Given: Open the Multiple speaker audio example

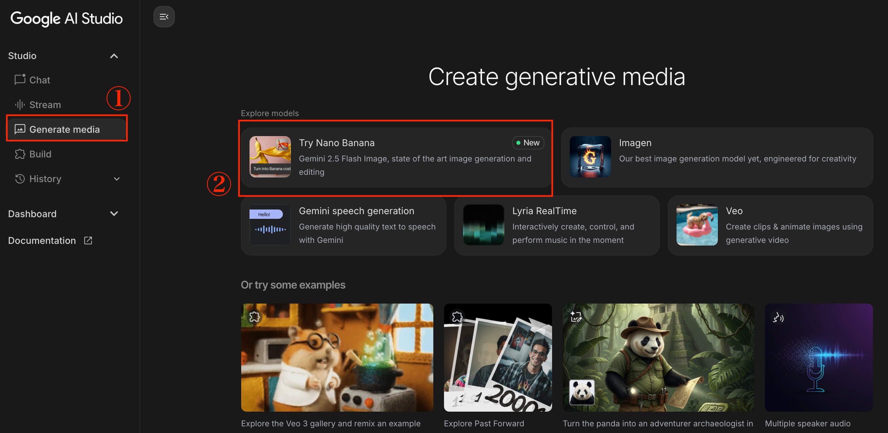Looking at the screenshot, I should (818, 357).
